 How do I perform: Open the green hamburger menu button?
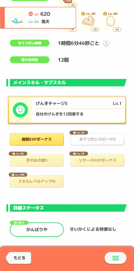pos(115,258)
